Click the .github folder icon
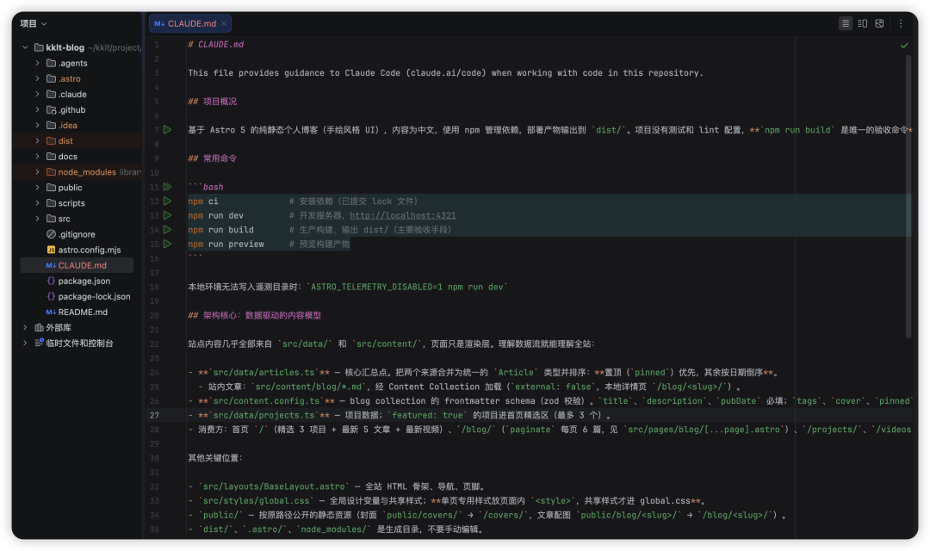This screenshot has height=551, width=930. pyautogui.click(x=51, y=109)
